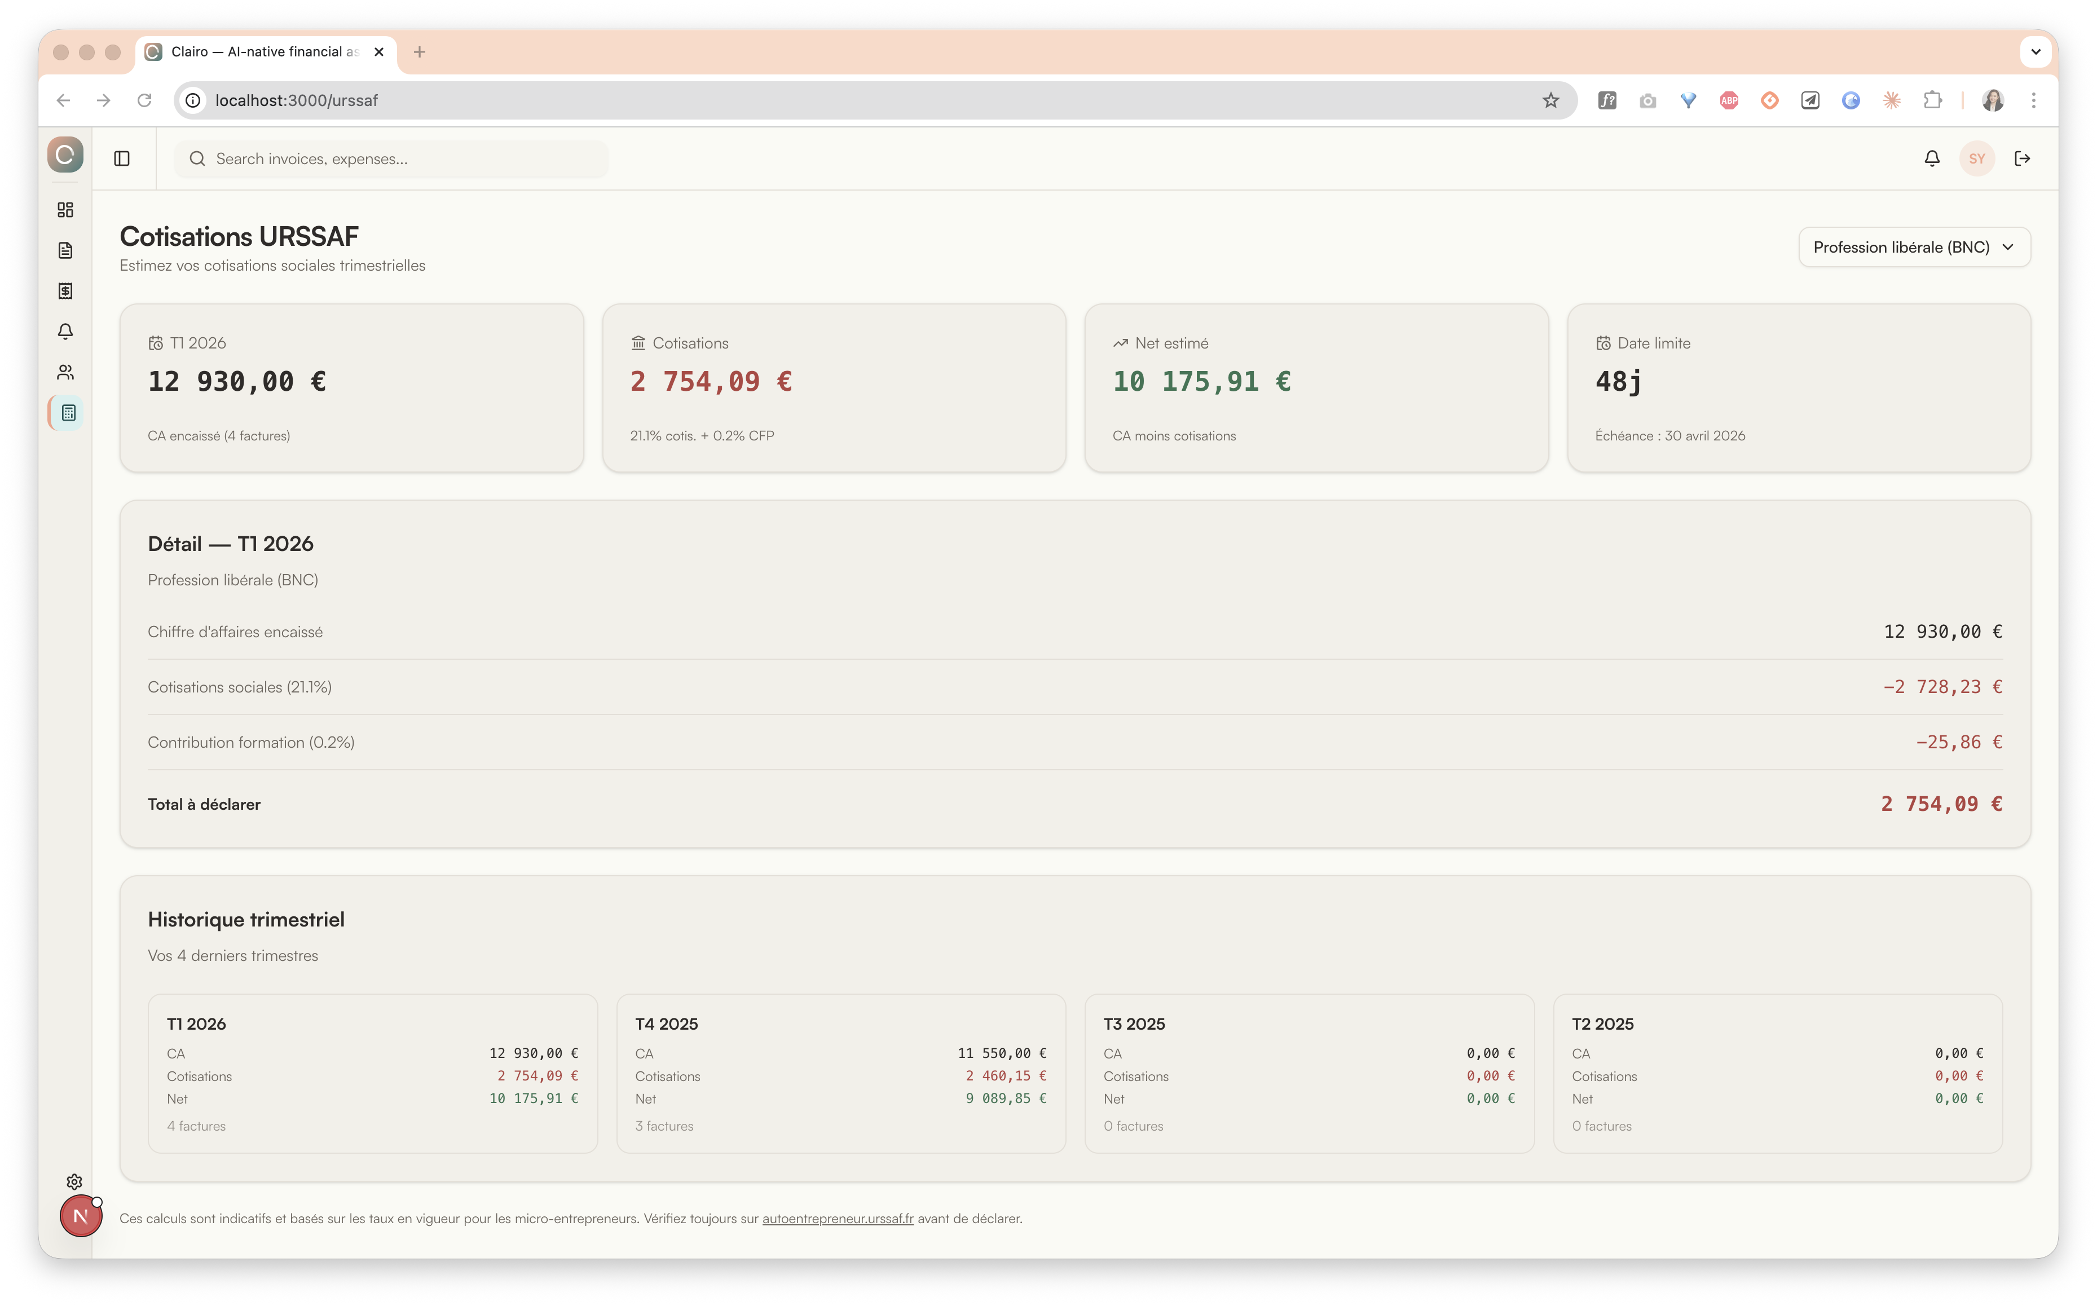Go forward with browser forward arrow

pyautogui.click(x=104, y=101)
